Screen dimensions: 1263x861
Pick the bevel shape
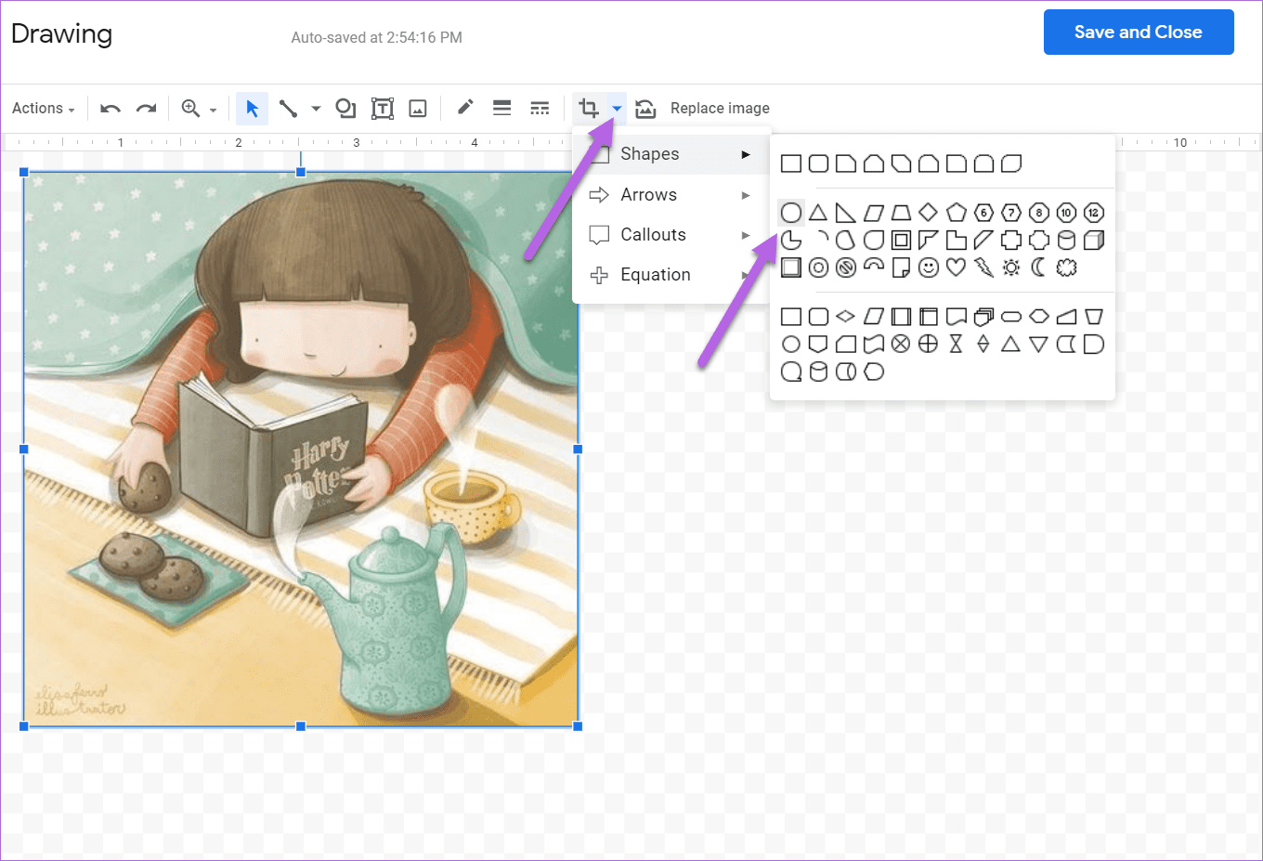(x=791, y=268)
